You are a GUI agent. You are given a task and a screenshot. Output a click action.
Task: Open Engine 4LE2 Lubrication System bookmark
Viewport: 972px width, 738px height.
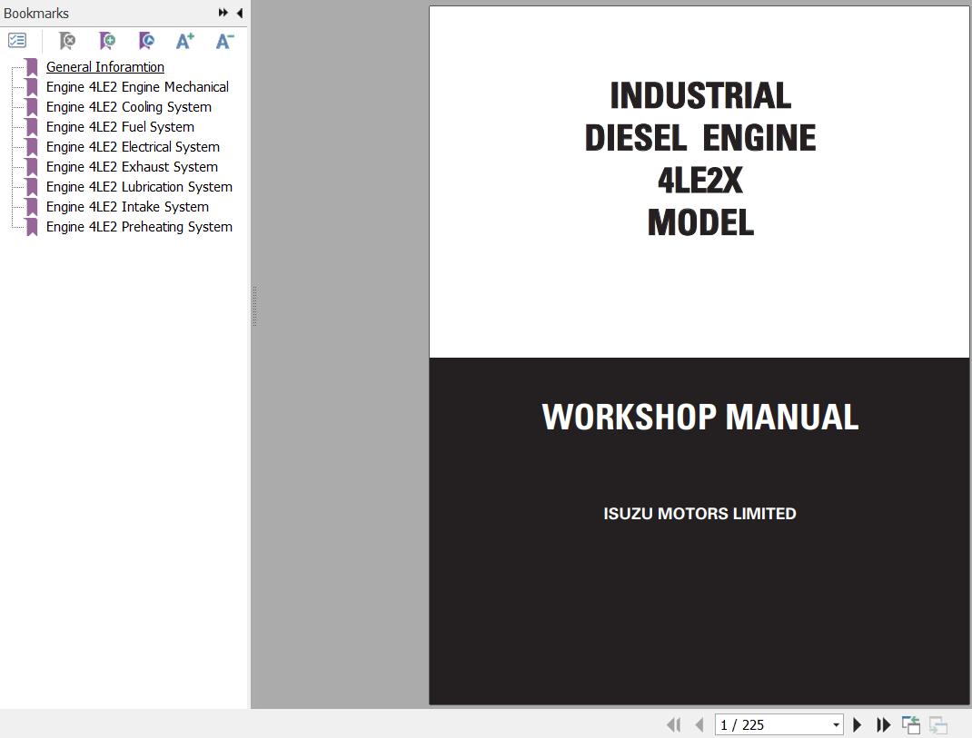pyautogui.click(x=140, y=186)
